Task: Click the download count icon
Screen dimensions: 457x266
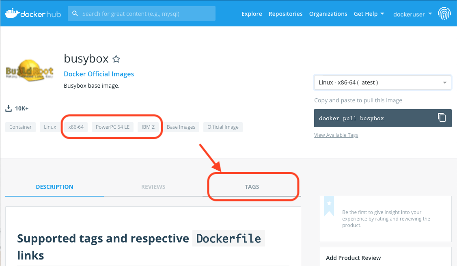Action: pyautogui.click(x=8, y=108)
